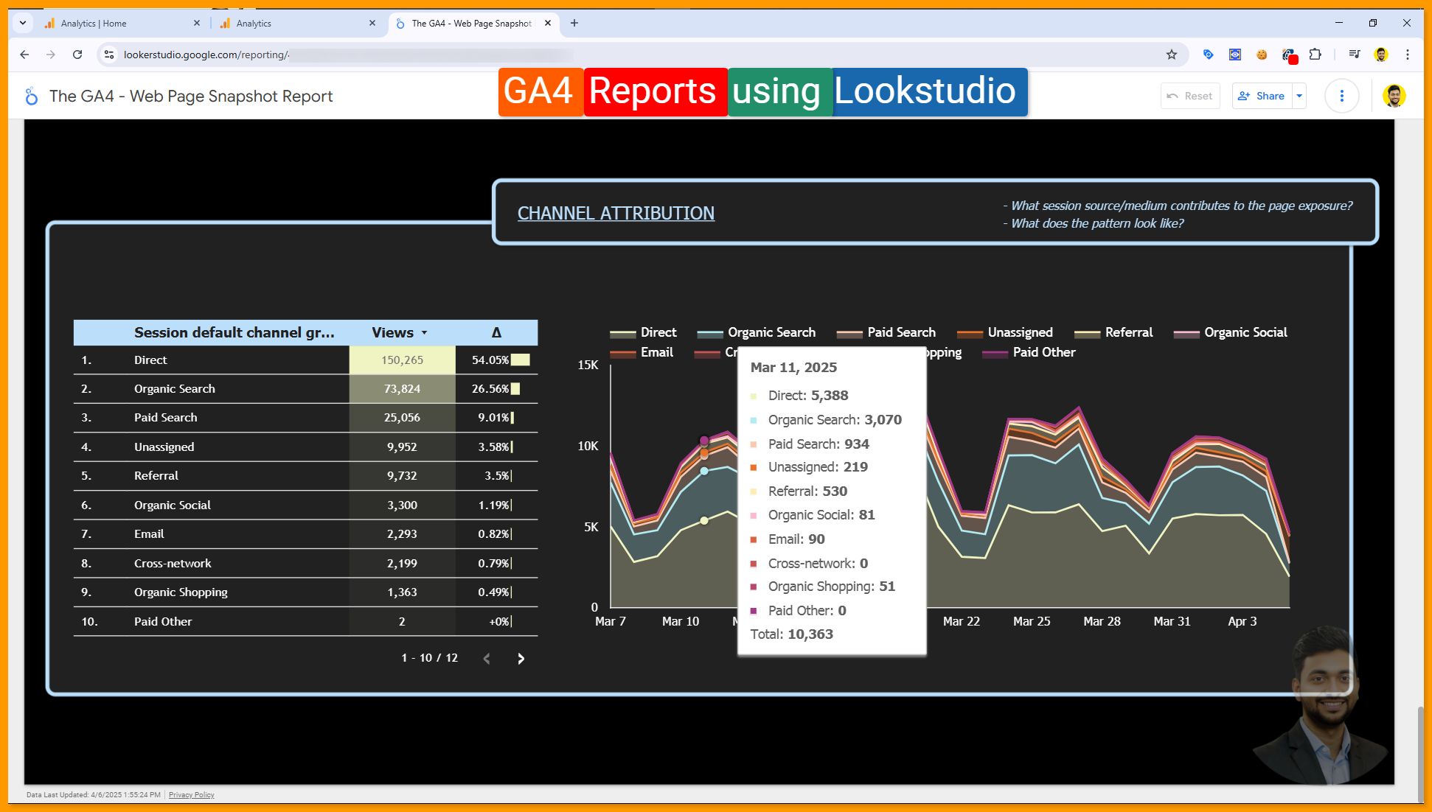This screenshot has height=812, width=1432.
Task: Click the Direct legend color swatch
Action: [x=622, y=333]
